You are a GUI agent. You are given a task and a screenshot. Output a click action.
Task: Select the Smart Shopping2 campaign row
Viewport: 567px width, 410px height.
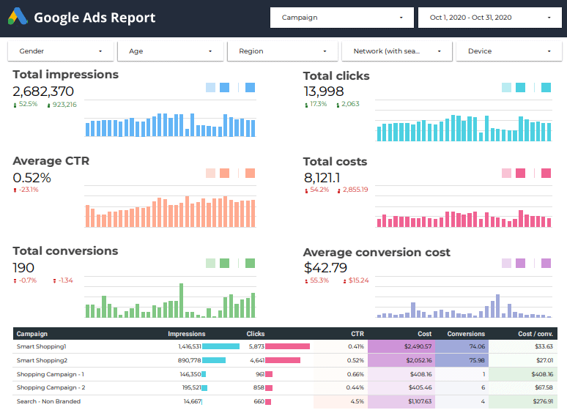[285, 360]
